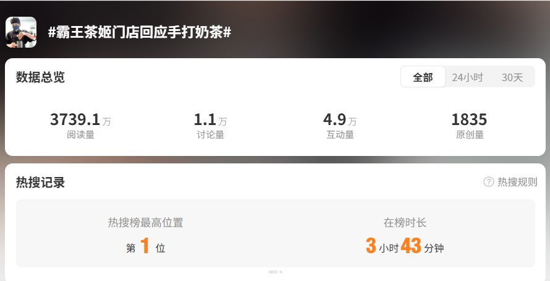Click the 数据总览 section heading
The image size is (550, 281).
point(40,77)
